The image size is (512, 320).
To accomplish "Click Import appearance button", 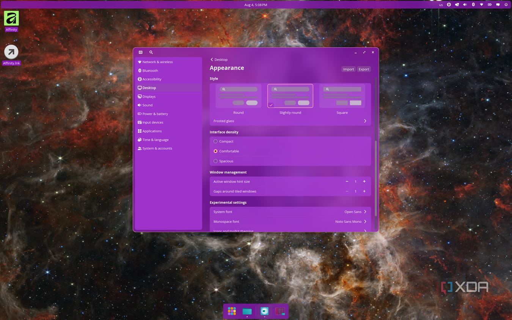I will [349, 69].
